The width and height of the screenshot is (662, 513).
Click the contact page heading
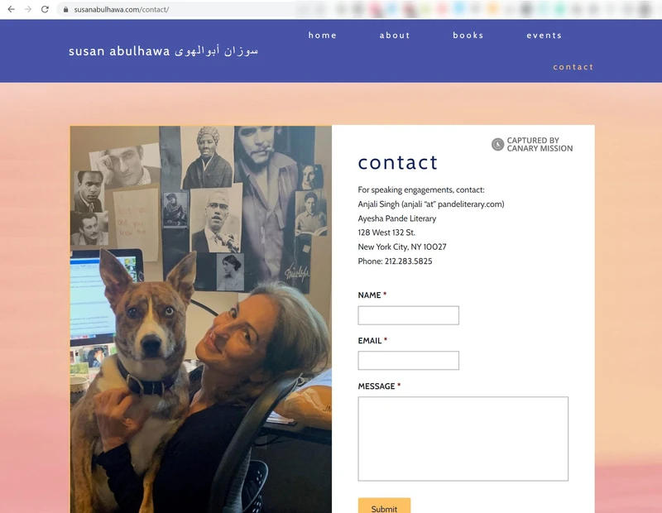coord(398,162)
